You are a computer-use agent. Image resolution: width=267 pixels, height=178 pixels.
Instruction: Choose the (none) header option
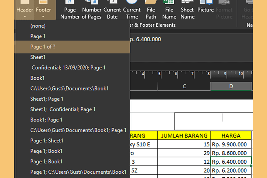coord(73,26)
